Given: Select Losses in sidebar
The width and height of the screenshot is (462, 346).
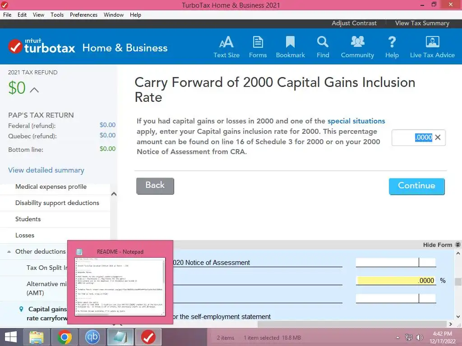Looking at the screenshot, I should [x=55, y=235].
